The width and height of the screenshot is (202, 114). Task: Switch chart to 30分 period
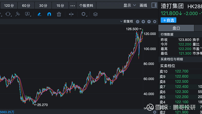pos(43,6)
